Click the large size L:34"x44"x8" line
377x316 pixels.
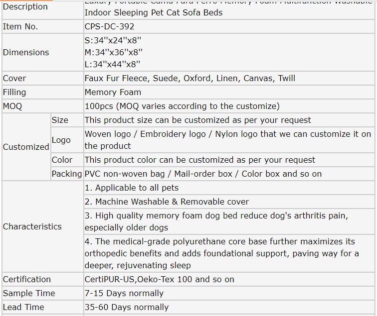[113, 64]
